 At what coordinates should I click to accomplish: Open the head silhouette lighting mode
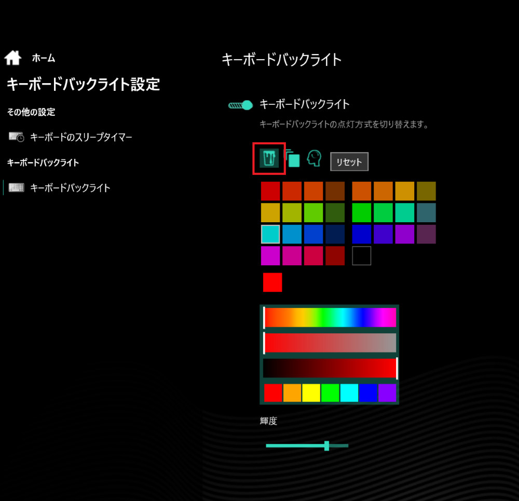[x=313, y=159]
